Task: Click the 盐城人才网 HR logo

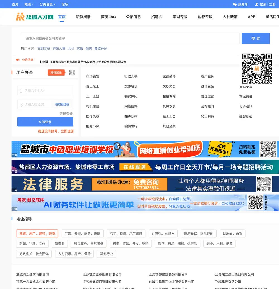Action: tap(35, 16)
